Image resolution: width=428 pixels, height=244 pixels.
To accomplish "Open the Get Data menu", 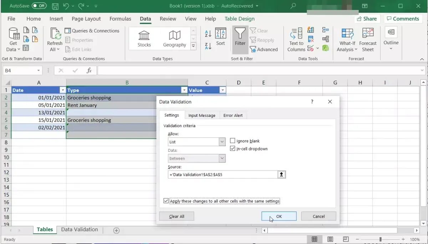I will pos(14,39).
